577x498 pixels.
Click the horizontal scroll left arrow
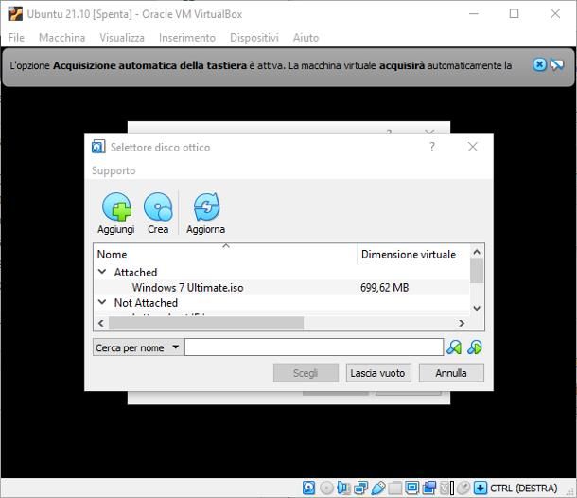point(101,323)
